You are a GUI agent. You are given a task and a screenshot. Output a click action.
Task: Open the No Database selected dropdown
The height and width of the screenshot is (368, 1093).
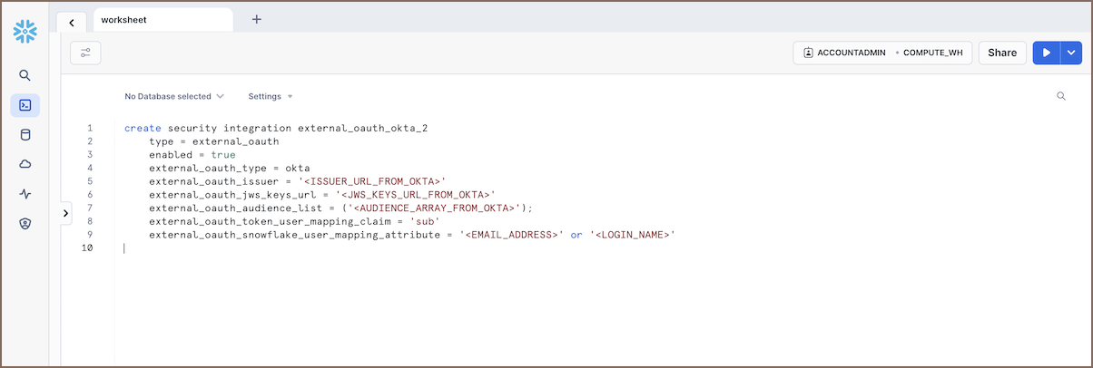point(174,96)
